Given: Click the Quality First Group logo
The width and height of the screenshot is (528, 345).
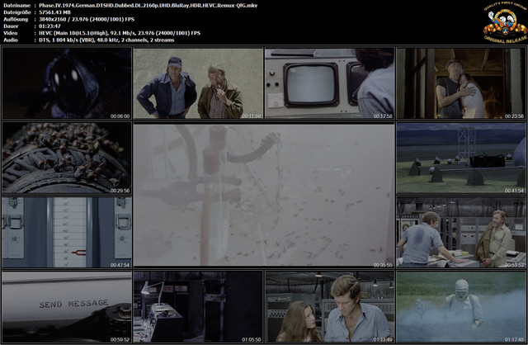Looking at the screenshot, I should (505, 23).
